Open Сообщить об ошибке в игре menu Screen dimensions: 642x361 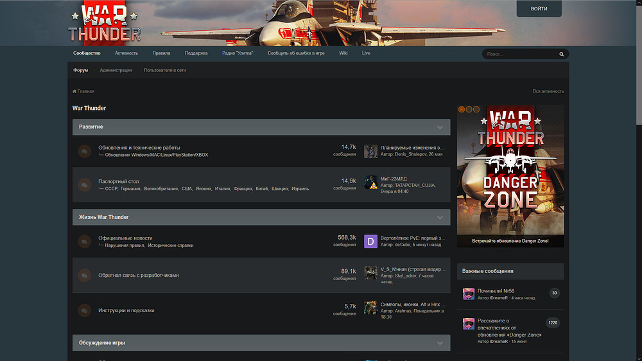[296, 53]
